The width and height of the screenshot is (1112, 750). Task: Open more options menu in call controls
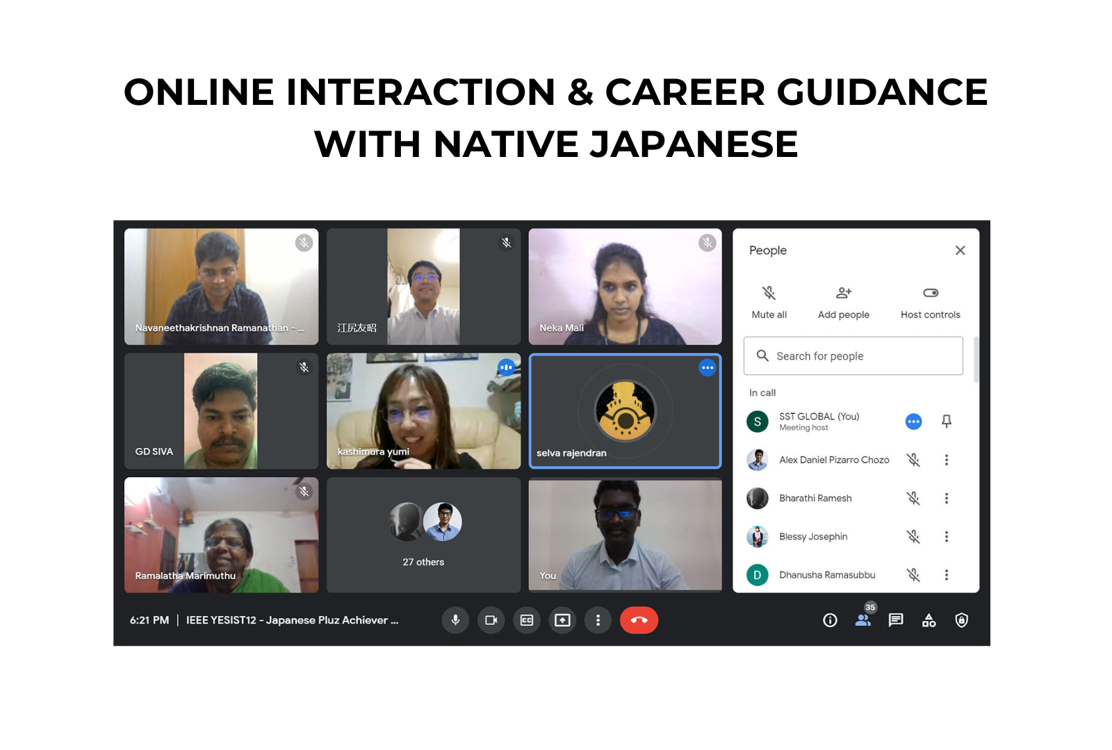(598, 620)
